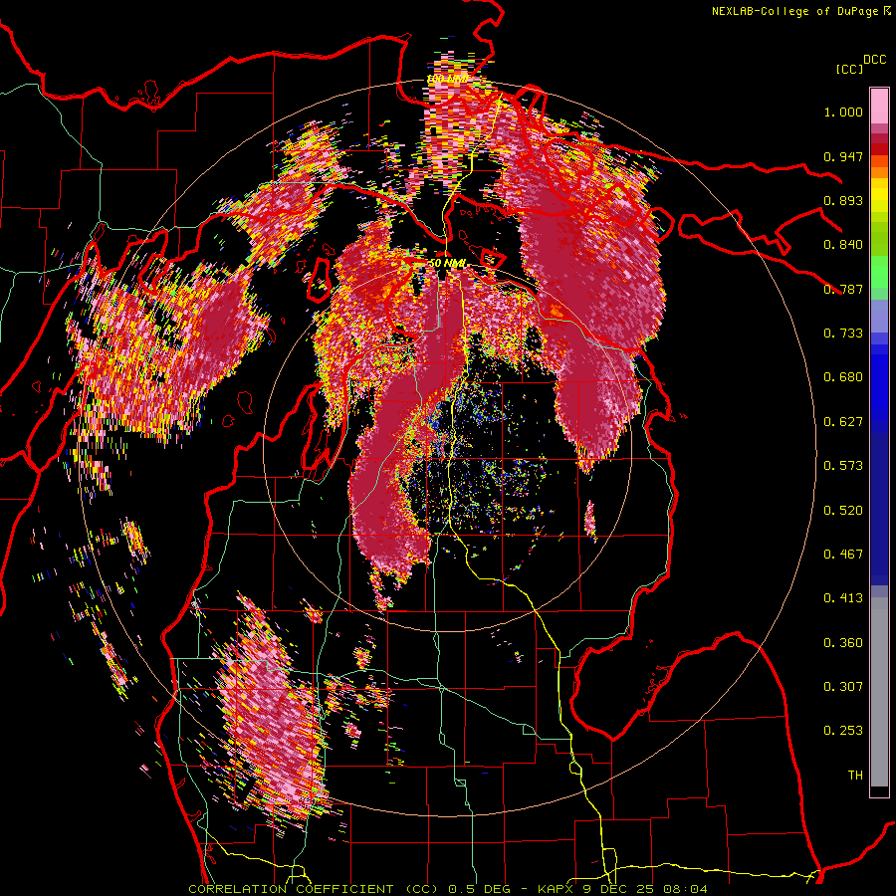The width and height of the screenshot is (896, 896).
Task: Click the Correlation Coefficient caption at bottom
Action: [x=447, y=889]
